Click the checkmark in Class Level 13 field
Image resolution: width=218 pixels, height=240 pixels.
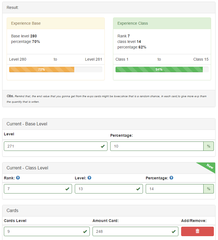(138, 189)
